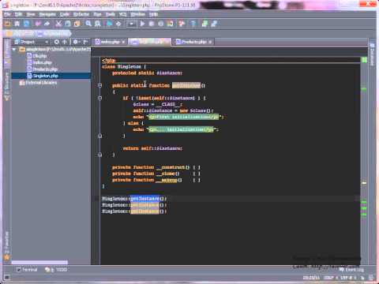Image resolution: width=379 pixels, height=284 pixels.
Task: Select Db.php in project tree
Action: point(37,56)
